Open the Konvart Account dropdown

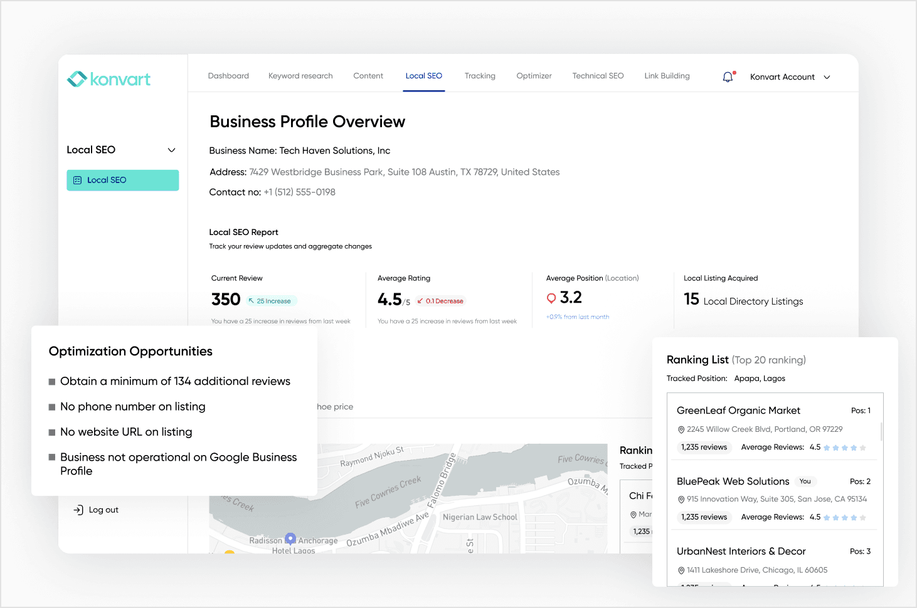pos(789,76)
